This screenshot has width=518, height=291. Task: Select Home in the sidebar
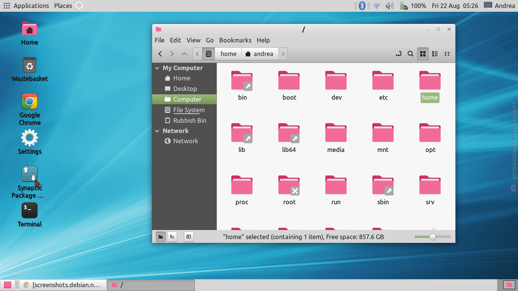[184, 78]
